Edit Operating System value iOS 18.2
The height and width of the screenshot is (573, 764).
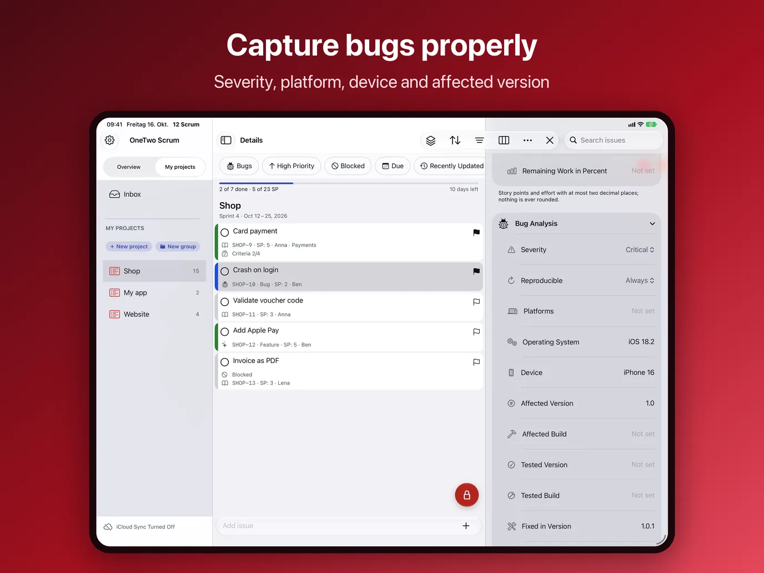point(641,342)
